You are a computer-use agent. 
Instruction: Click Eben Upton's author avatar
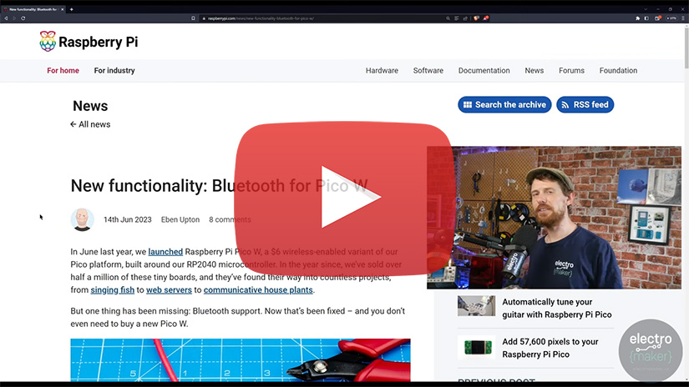pos(82,219)
